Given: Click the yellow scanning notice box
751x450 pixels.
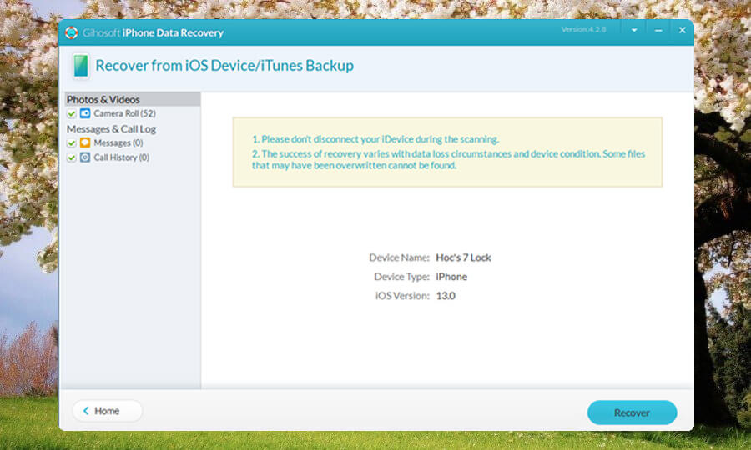Looking at the screenshot, I should (x=447, y=152).
